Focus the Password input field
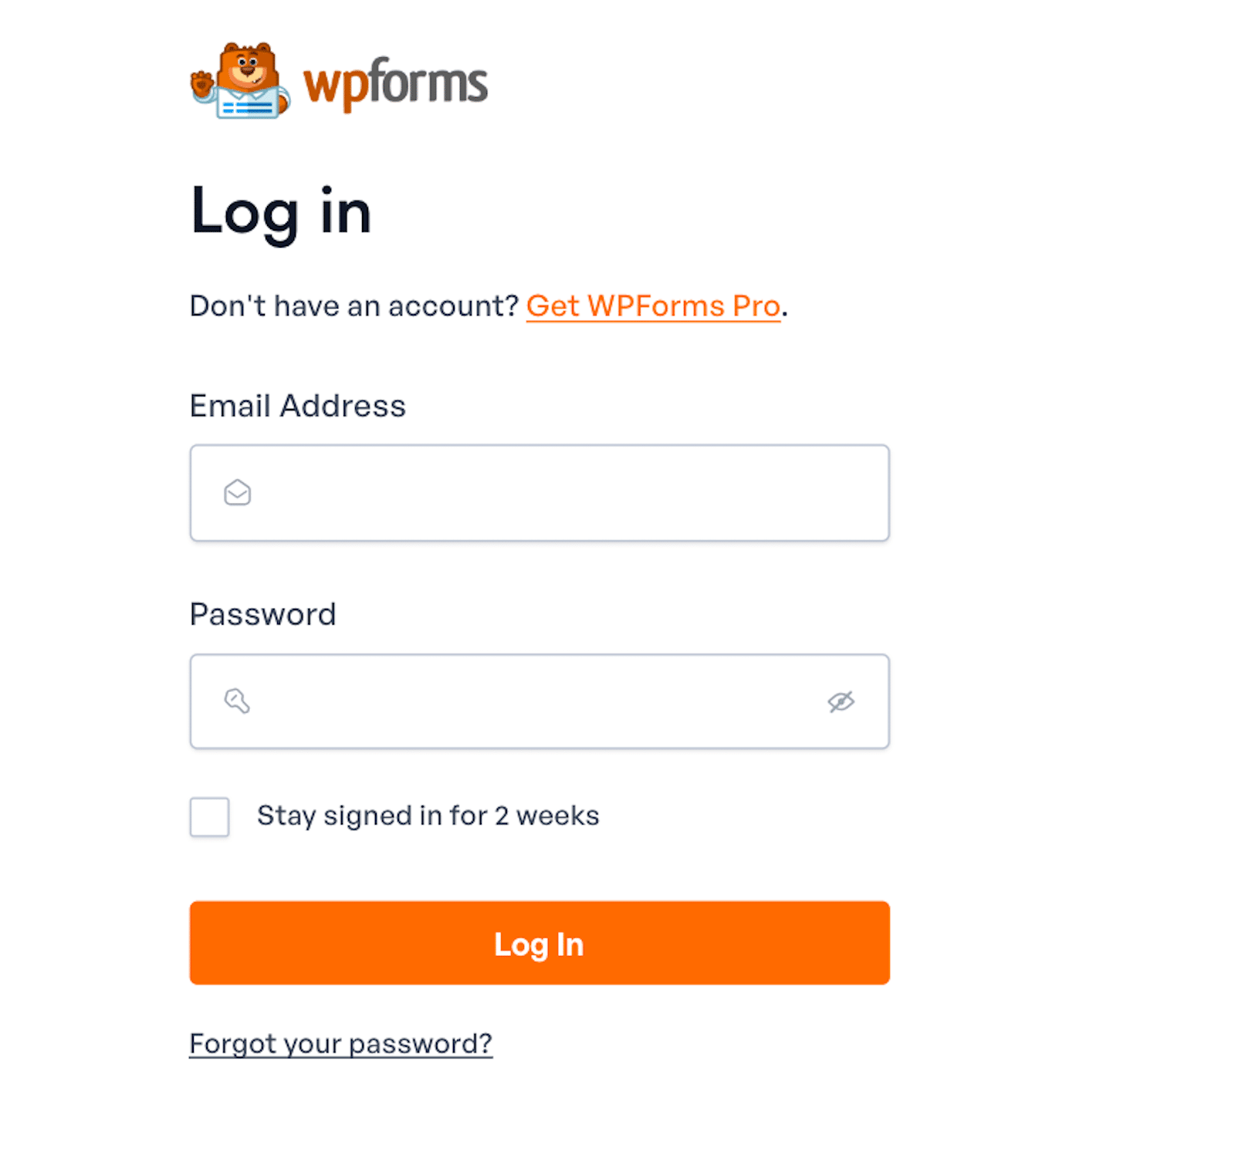Image resolution: width=1235 pixels, height=1151 pixels. pos(540,701)
